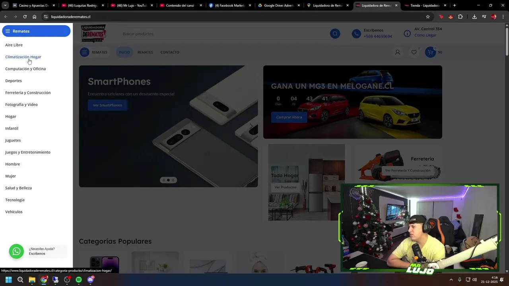The width and height of the screenshot is (509, 286).
Task: Select the first carousel dot indicator
Action: [163, 180]
